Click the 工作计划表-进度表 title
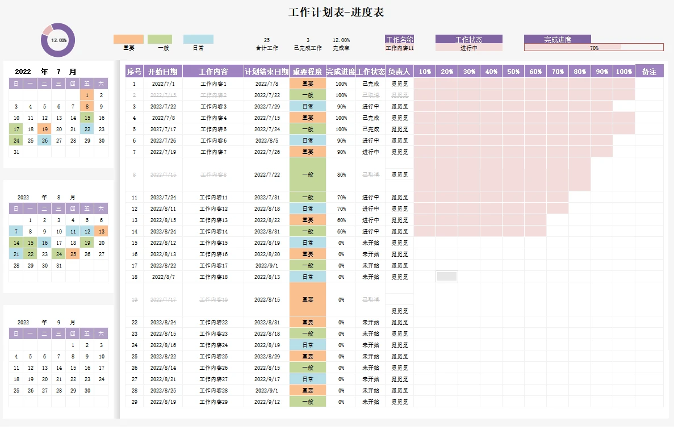674x430 pixels. 336,12
